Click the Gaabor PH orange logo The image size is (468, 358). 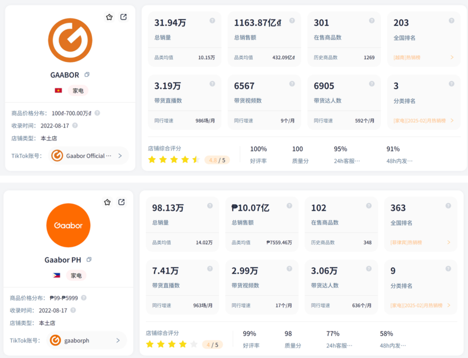pyautogui.click(x=68, y=225)
